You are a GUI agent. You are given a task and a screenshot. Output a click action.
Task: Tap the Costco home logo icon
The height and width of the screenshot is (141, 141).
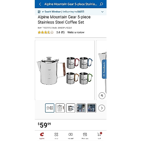pos(42,134)
